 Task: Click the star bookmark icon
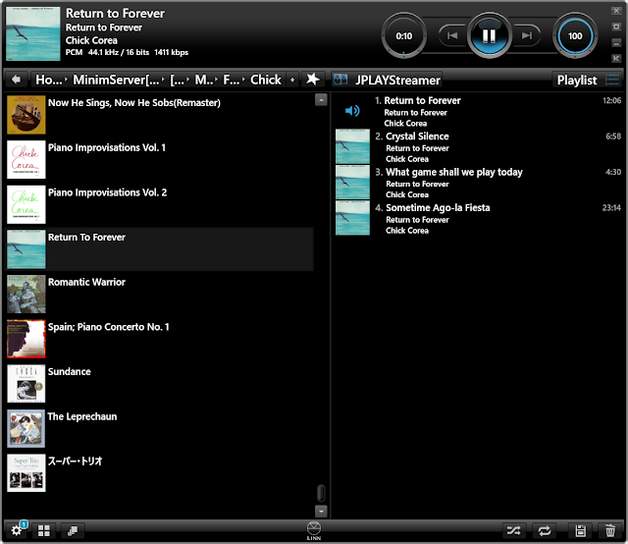(x=312, y=80)
